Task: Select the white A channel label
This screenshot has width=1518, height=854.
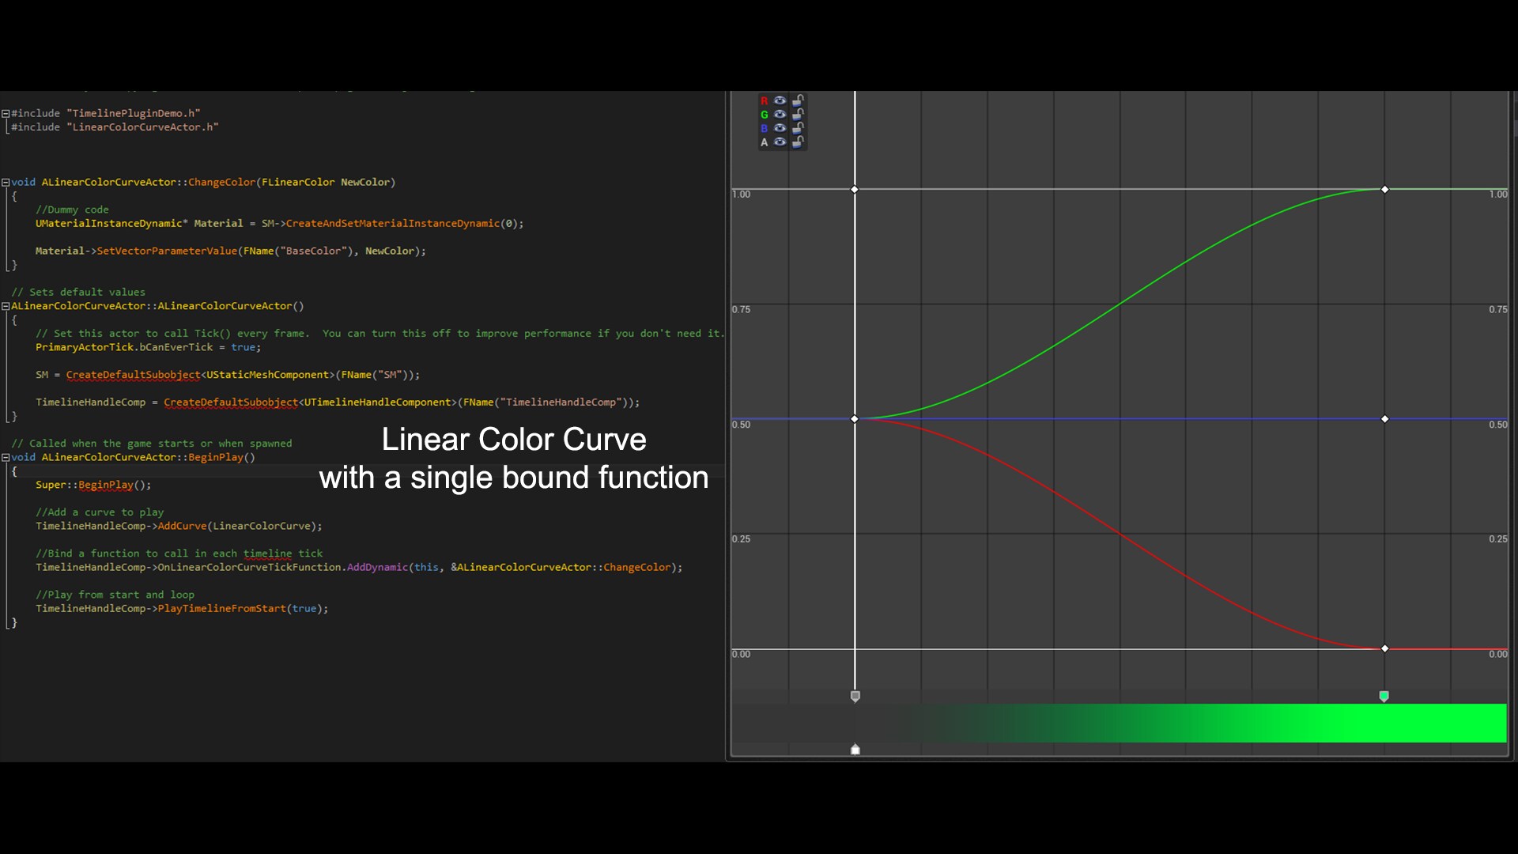Action: pos(764,142)
